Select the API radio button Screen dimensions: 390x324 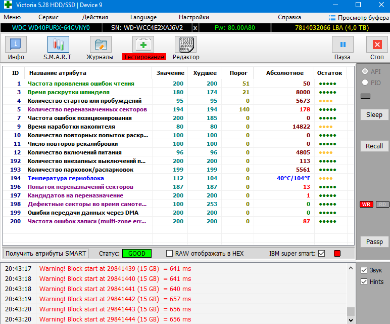tap(365, 71)
